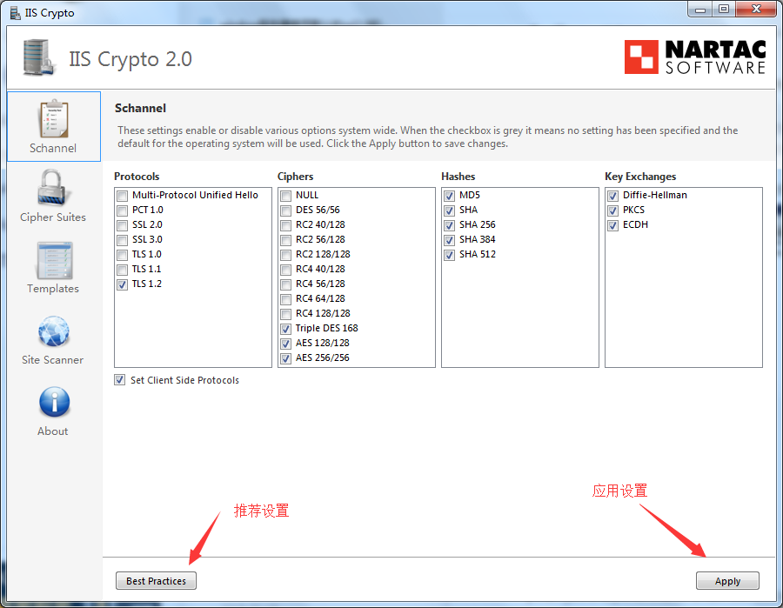
Task: Minimize the IIS Crypto window
Action: click(x=700, y=10)
